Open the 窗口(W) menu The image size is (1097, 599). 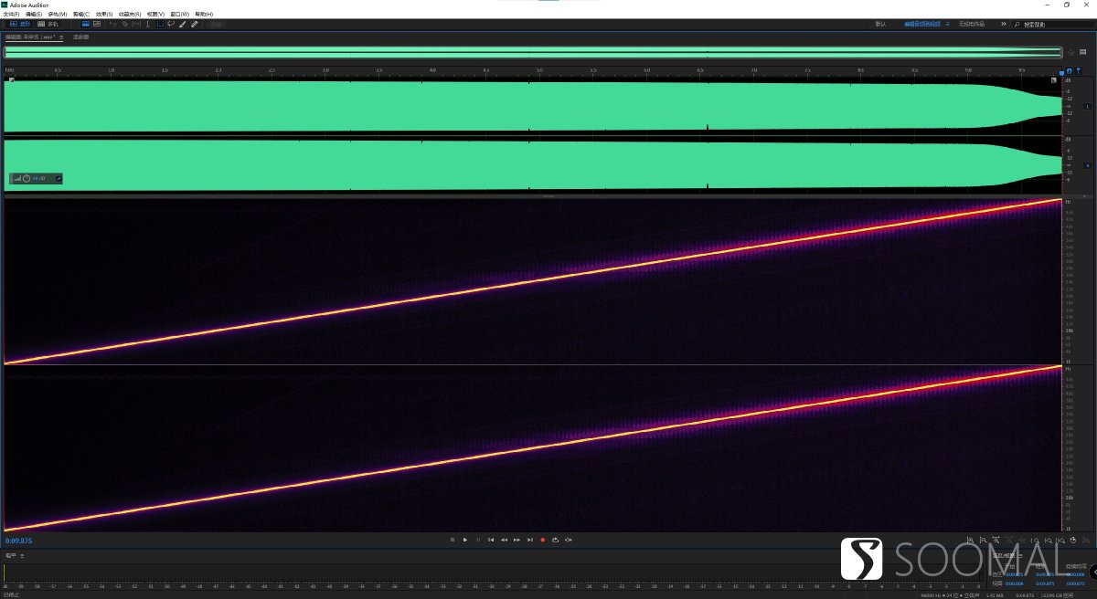click(179, 14)
